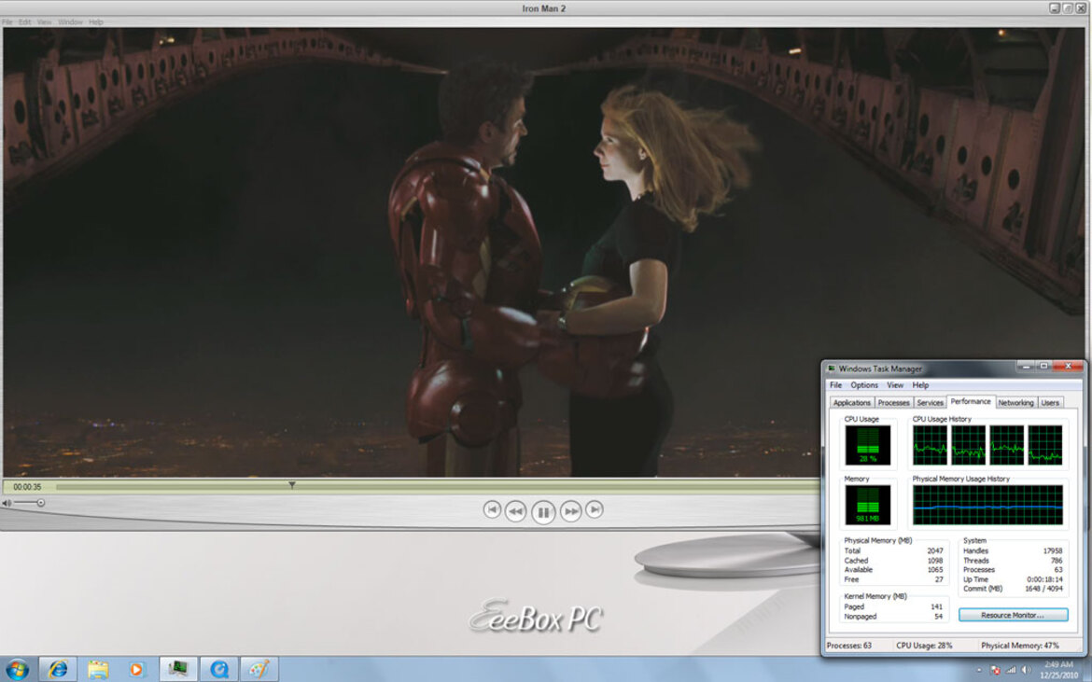The image size is (1092, 682).
Task: Open Windows Explorer folder icon in taskbar
Action: (97, 670)
